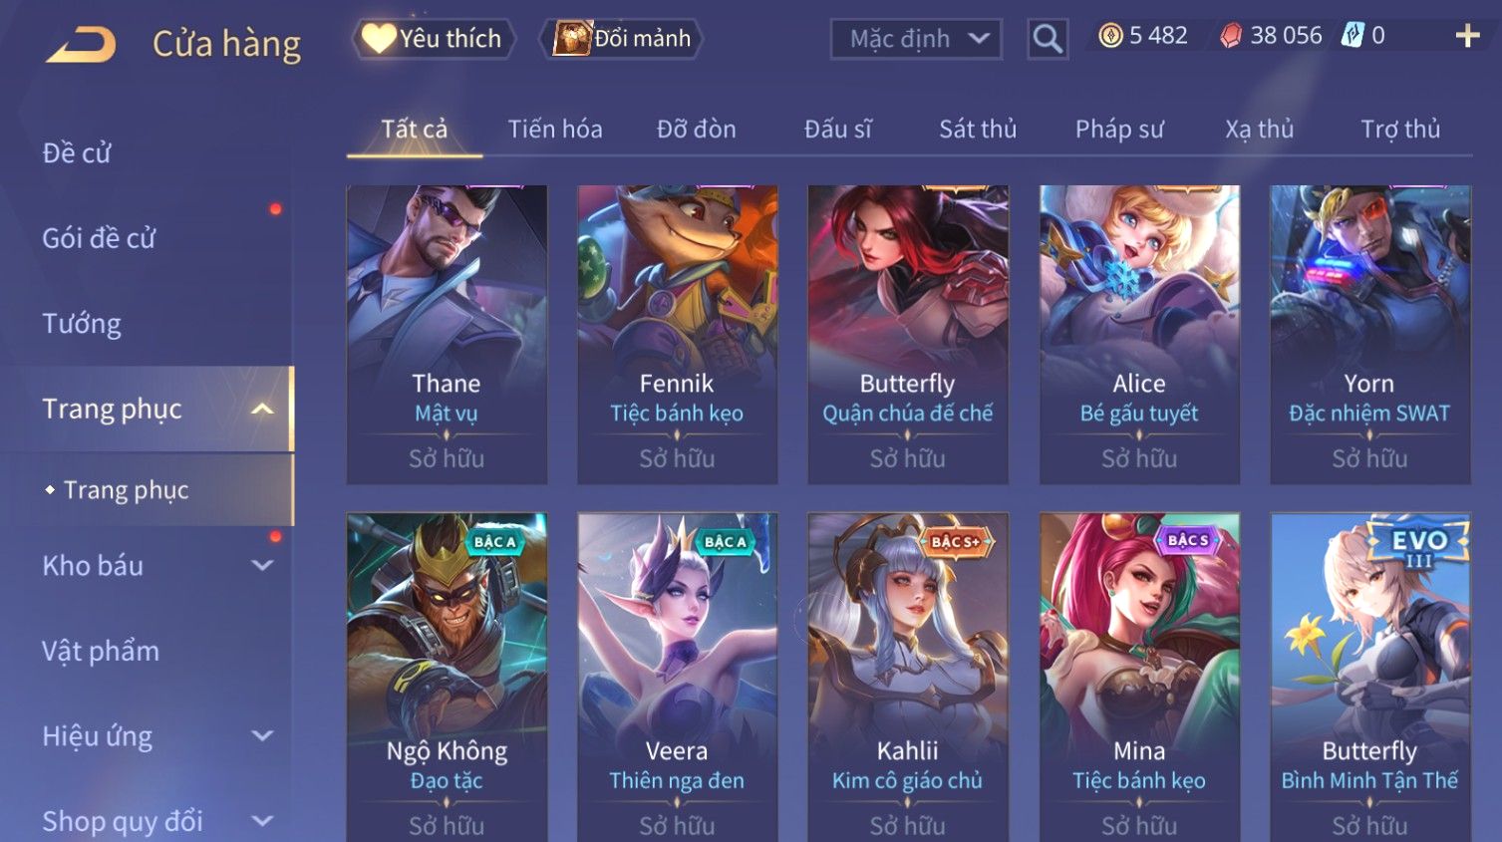Select the Sát thủ category tab
1502x842 pixels.
click(978, 130)
